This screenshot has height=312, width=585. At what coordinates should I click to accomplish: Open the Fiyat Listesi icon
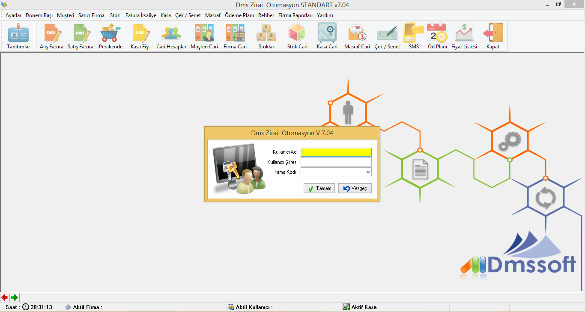pos(464,33)
